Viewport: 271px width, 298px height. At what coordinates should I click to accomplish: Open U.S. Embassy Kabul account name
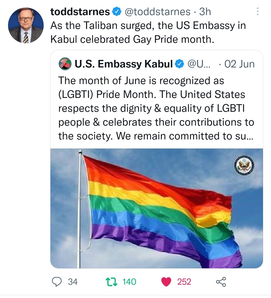[123, 64]
